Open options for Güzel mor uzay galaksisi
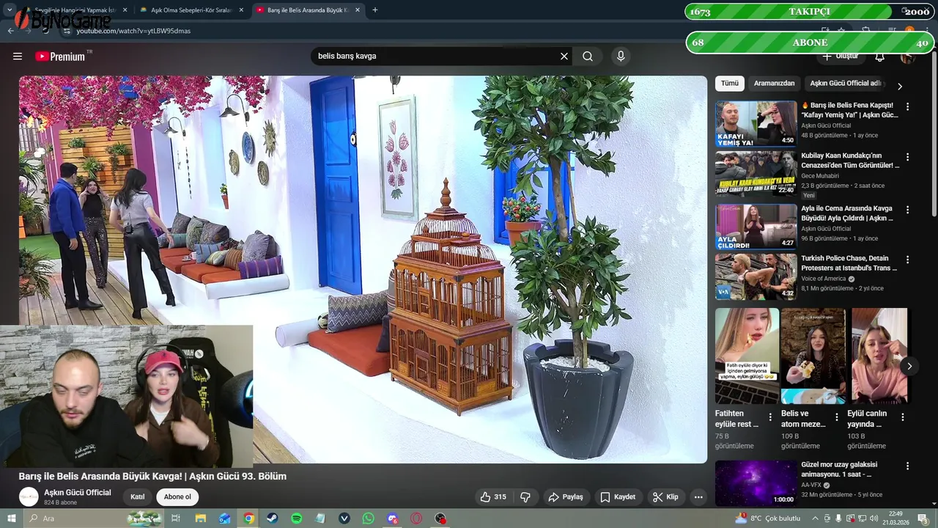Screen dimensions: 938x528 click(x=907, y=466)
